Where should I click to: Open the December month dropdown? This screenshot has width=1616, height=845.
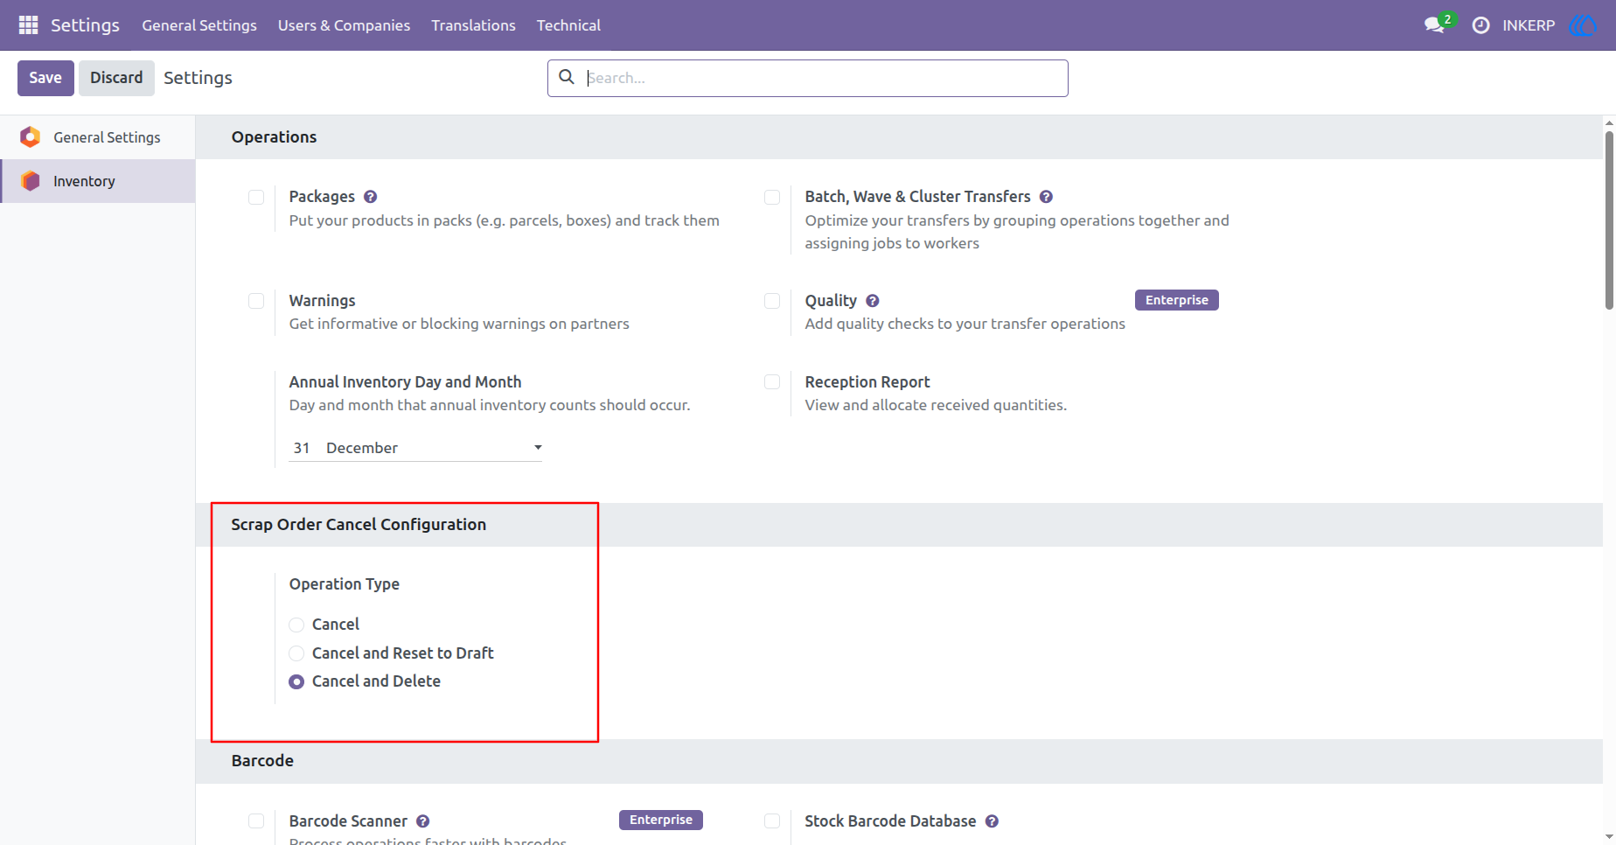click(433, 448)
